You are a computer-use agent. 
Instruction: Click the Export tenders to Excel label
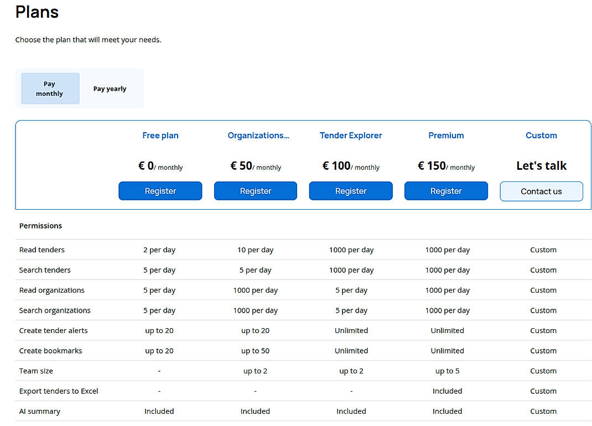click(59, 391)
